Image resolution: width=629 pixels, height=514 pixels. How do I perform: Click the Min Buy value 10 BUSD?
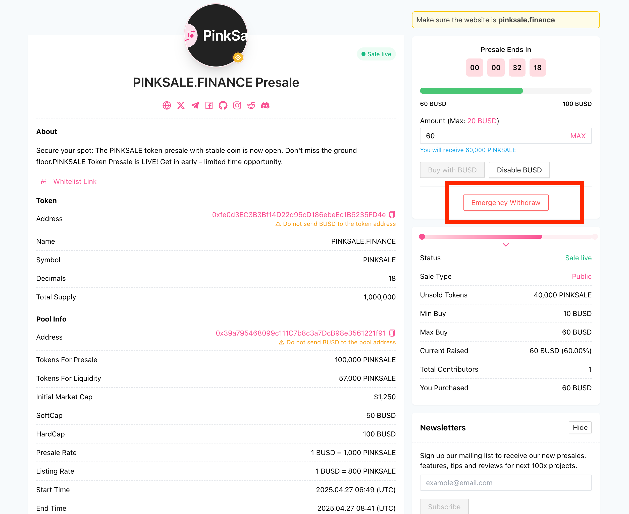point(577,313)
